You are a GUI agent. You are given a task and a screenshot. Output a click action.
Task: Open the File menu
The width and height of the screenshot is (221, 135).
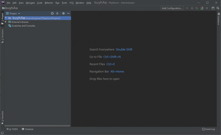[x=8, y=3]
